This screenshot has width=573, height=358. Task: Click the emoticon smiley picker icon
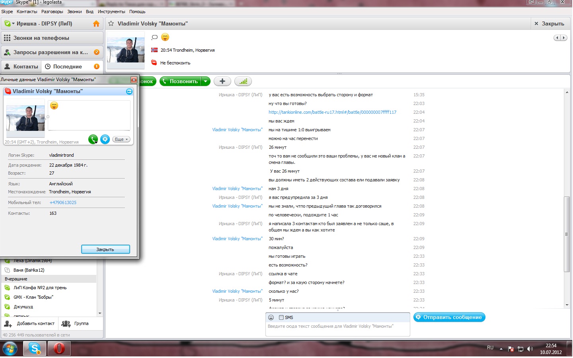pyautogui.click(x=271, y=317)
